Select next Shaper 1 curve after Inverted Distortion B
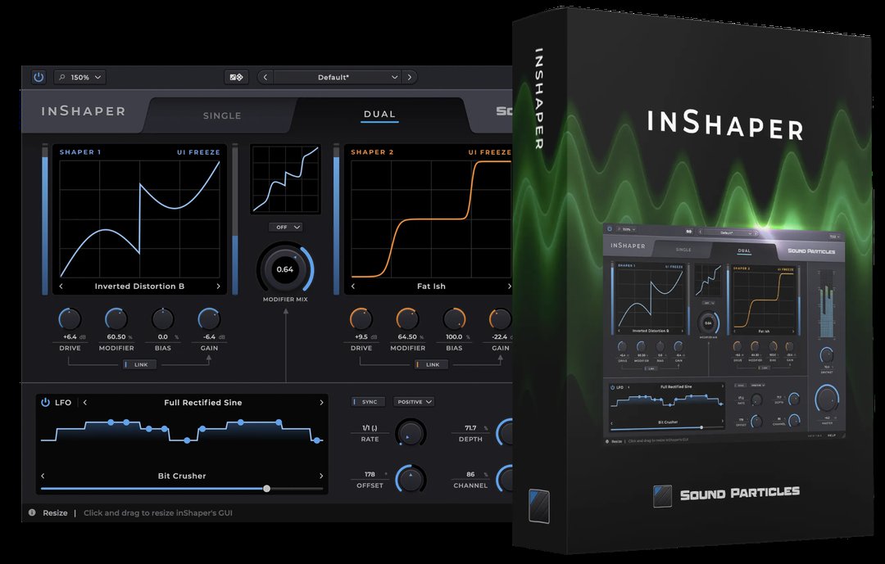The height and width of the screenshot is (564, 885). (218, 287)
